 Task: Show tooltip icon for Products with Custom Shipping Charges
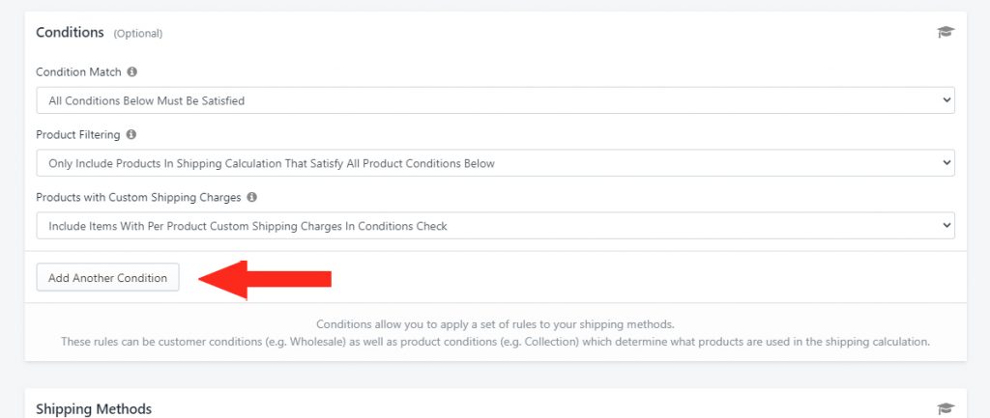(x=252, y=197)
